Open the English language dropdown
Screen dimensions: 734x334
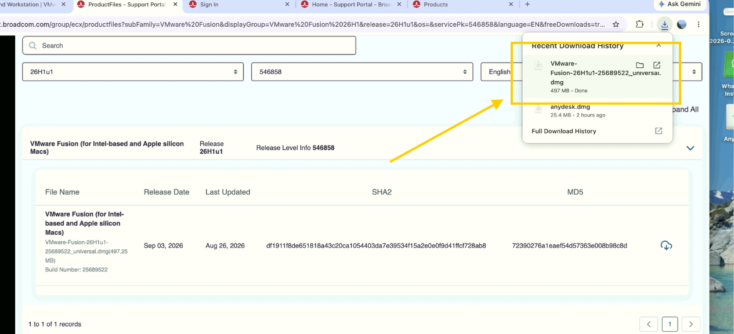tap(591, 72)
